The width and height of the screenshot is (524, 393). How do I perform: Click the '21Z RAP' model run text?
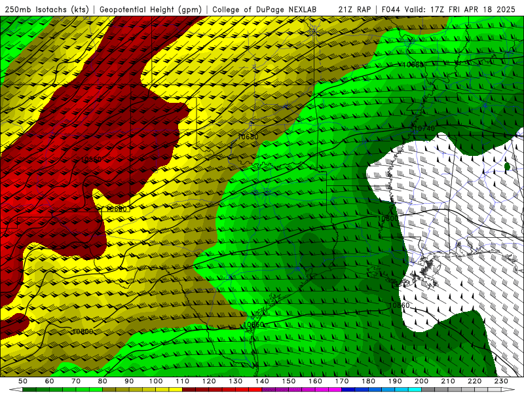354,10
